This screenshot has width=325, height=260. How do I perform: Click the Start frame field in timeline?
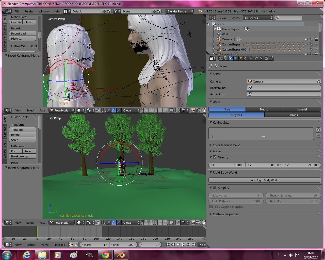click(x=95, y=245)
